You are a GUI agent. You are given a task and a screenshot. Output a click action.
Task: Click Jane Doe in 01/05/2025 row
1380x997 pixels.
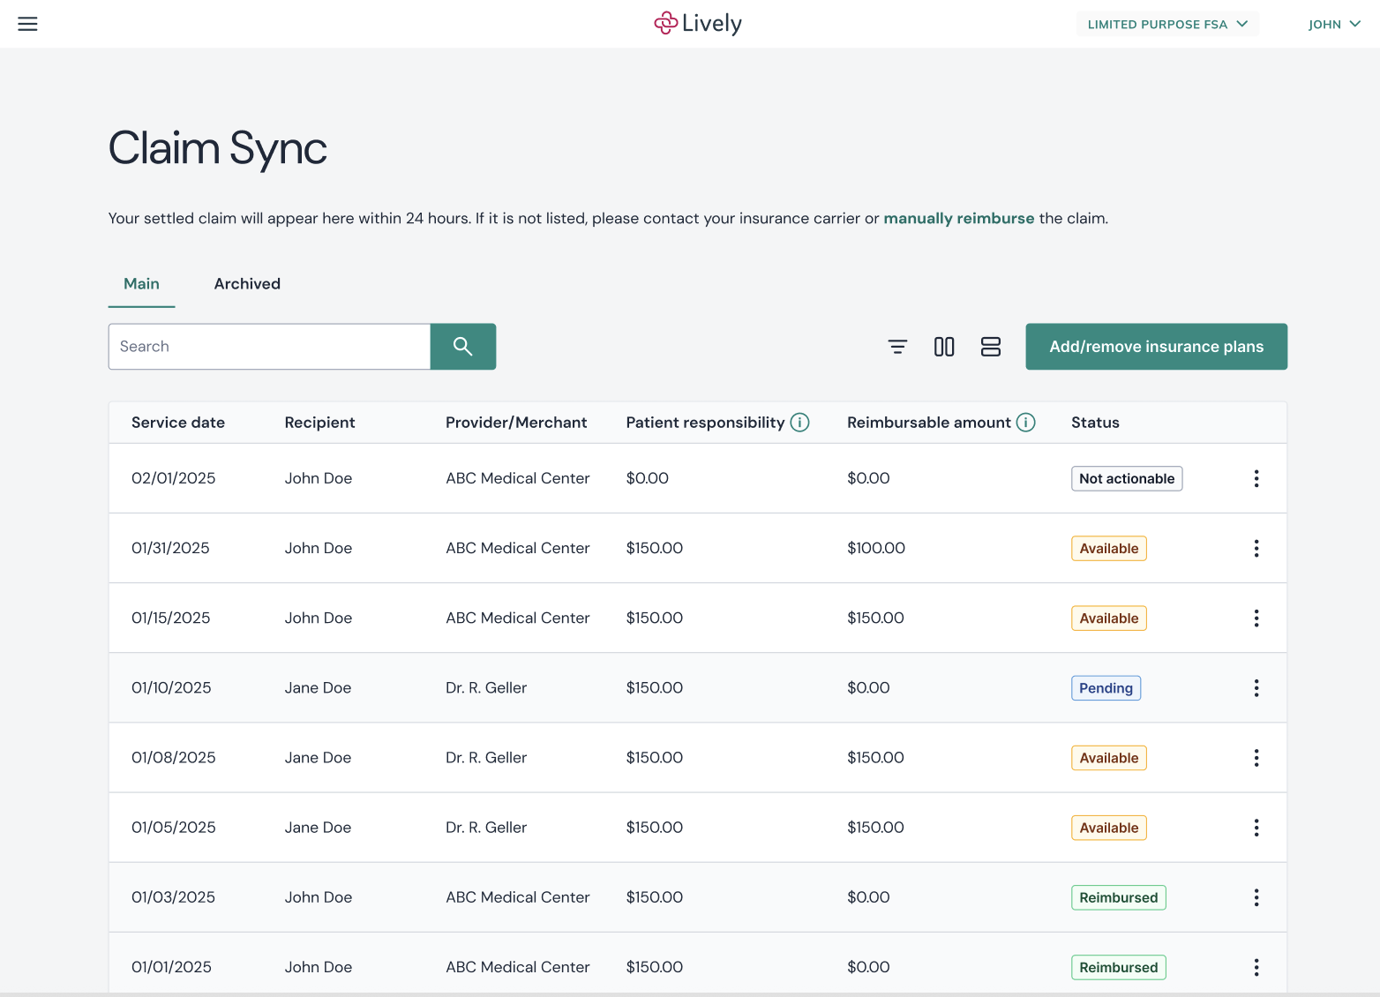click(x=318, y=828)
